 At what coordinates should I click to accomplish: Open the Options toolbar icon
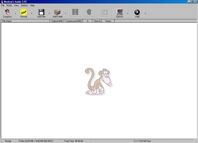tap(120, 12)
